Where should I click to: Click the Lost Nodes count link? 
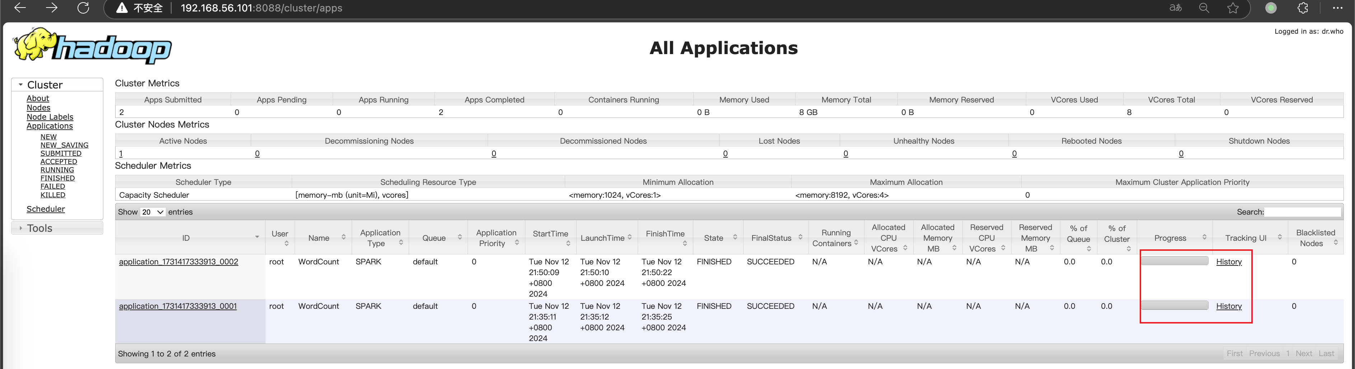pyautogui.click(x=725, y=154)
